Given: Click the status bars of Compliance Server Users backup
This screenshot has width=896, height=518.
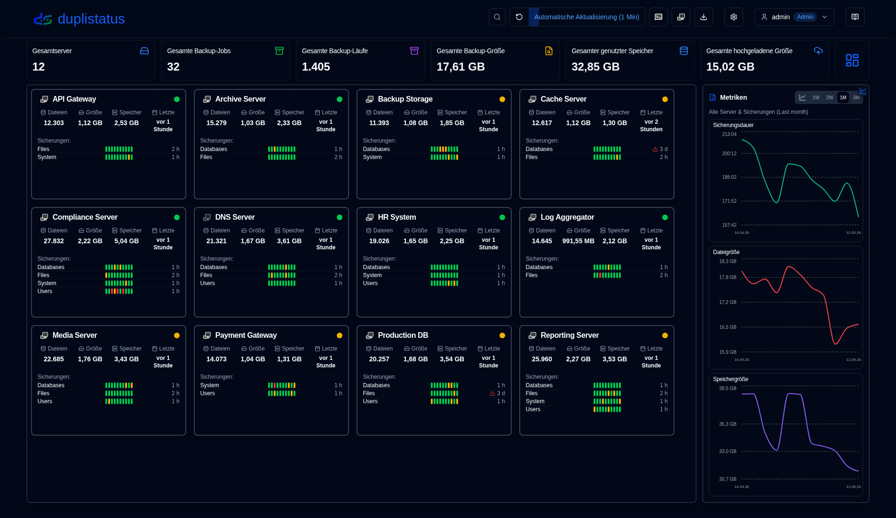Looking at the screenshot, I should [119, 292].
